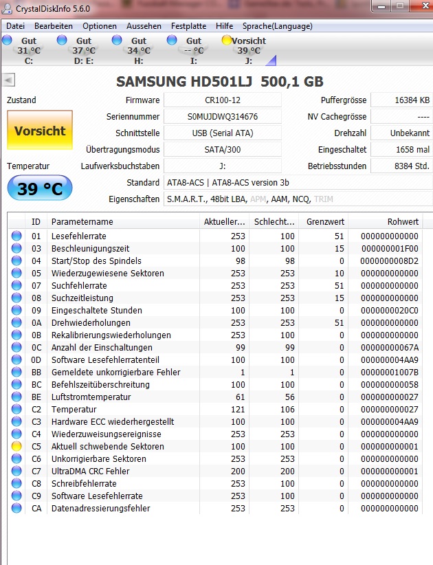433x565 pixels.
Task: Click the Eingeschaltet value 1658 mal
Action: click(401, 150)
